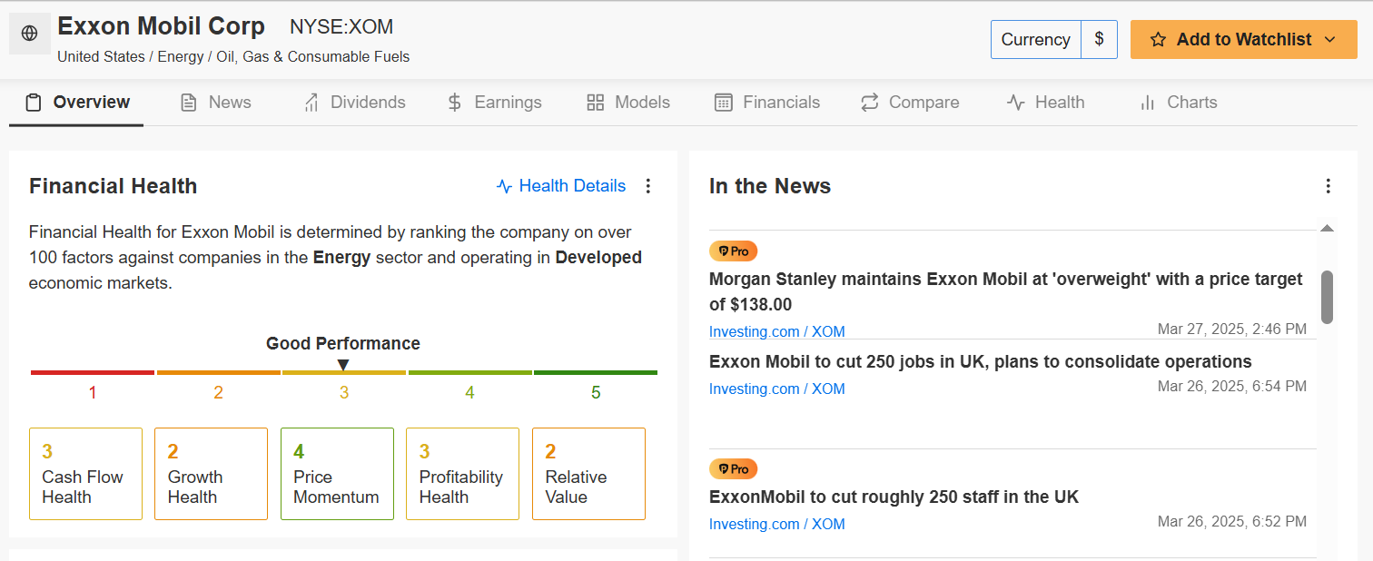This screenshot has height=561, width=1373.
Task: Switch to the Overview tab
Action: (x=77, y=103)
